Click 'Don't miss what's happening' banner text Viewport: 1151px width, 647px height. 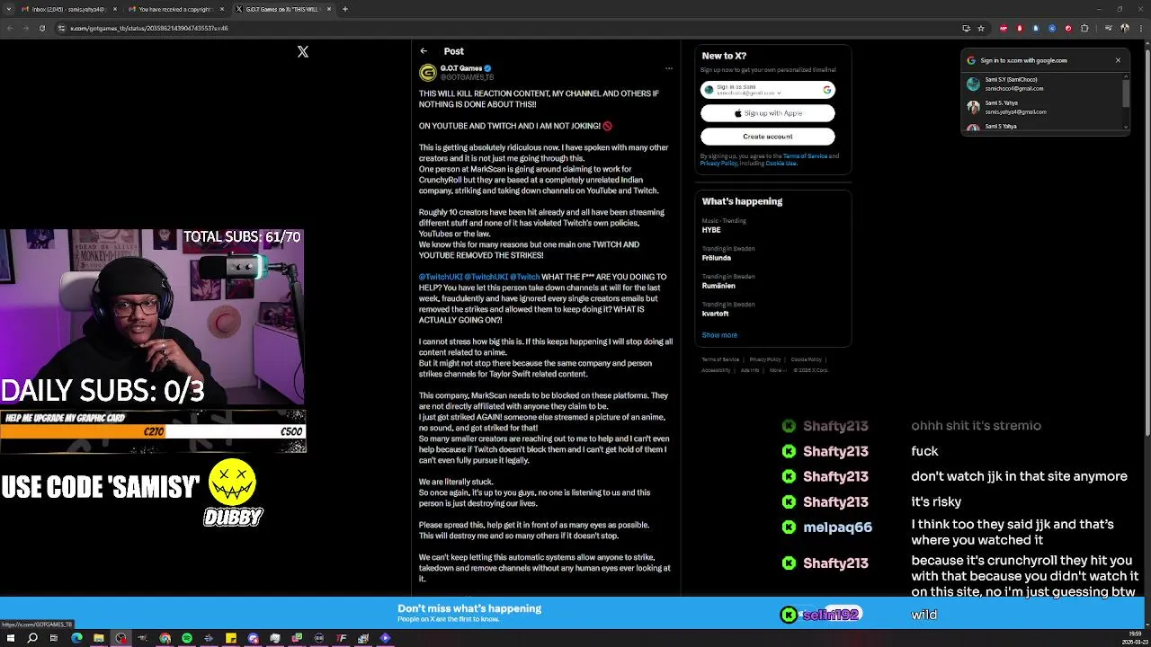(469, 608)
